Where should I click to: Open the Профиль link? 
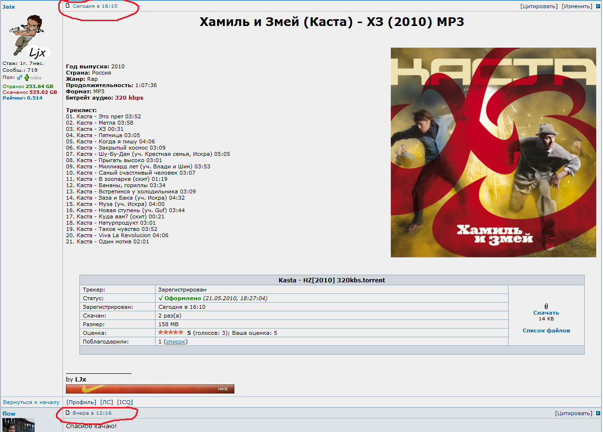click(x=81, y=402)
